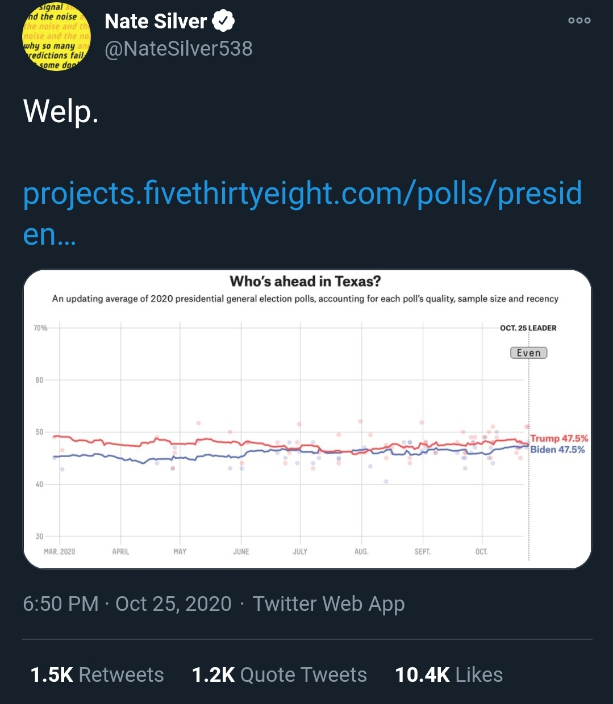Viewport: 613px width, 704px height.
Task: View the 10.4K Likes list
Action: 449,674
